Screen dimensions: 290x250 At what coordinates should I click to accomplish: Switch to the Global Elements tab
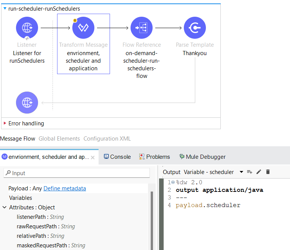[59, 139]
